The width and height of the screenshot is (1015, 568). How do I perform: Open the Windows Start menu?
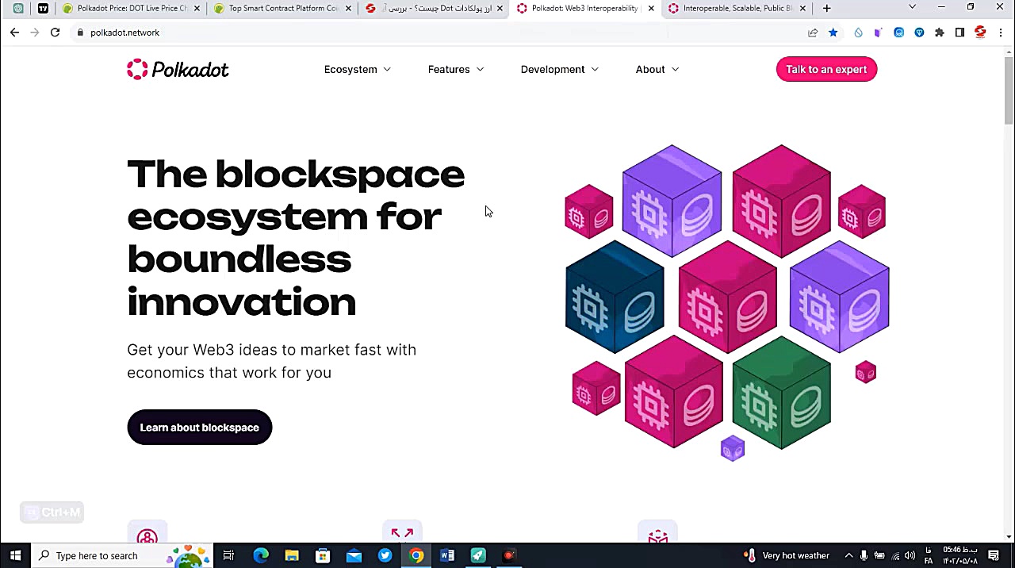pos(15,555)
